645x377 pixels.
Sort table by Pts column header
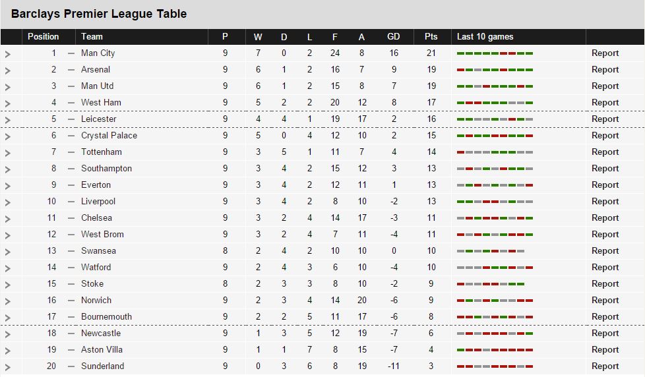coord(431,37)
